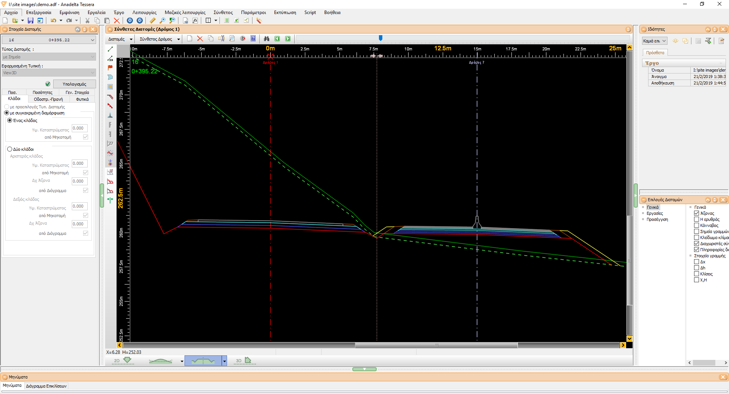This screenshot has height=394, width=729.
Task: Click the binoculars find icon
Action: 267,39
